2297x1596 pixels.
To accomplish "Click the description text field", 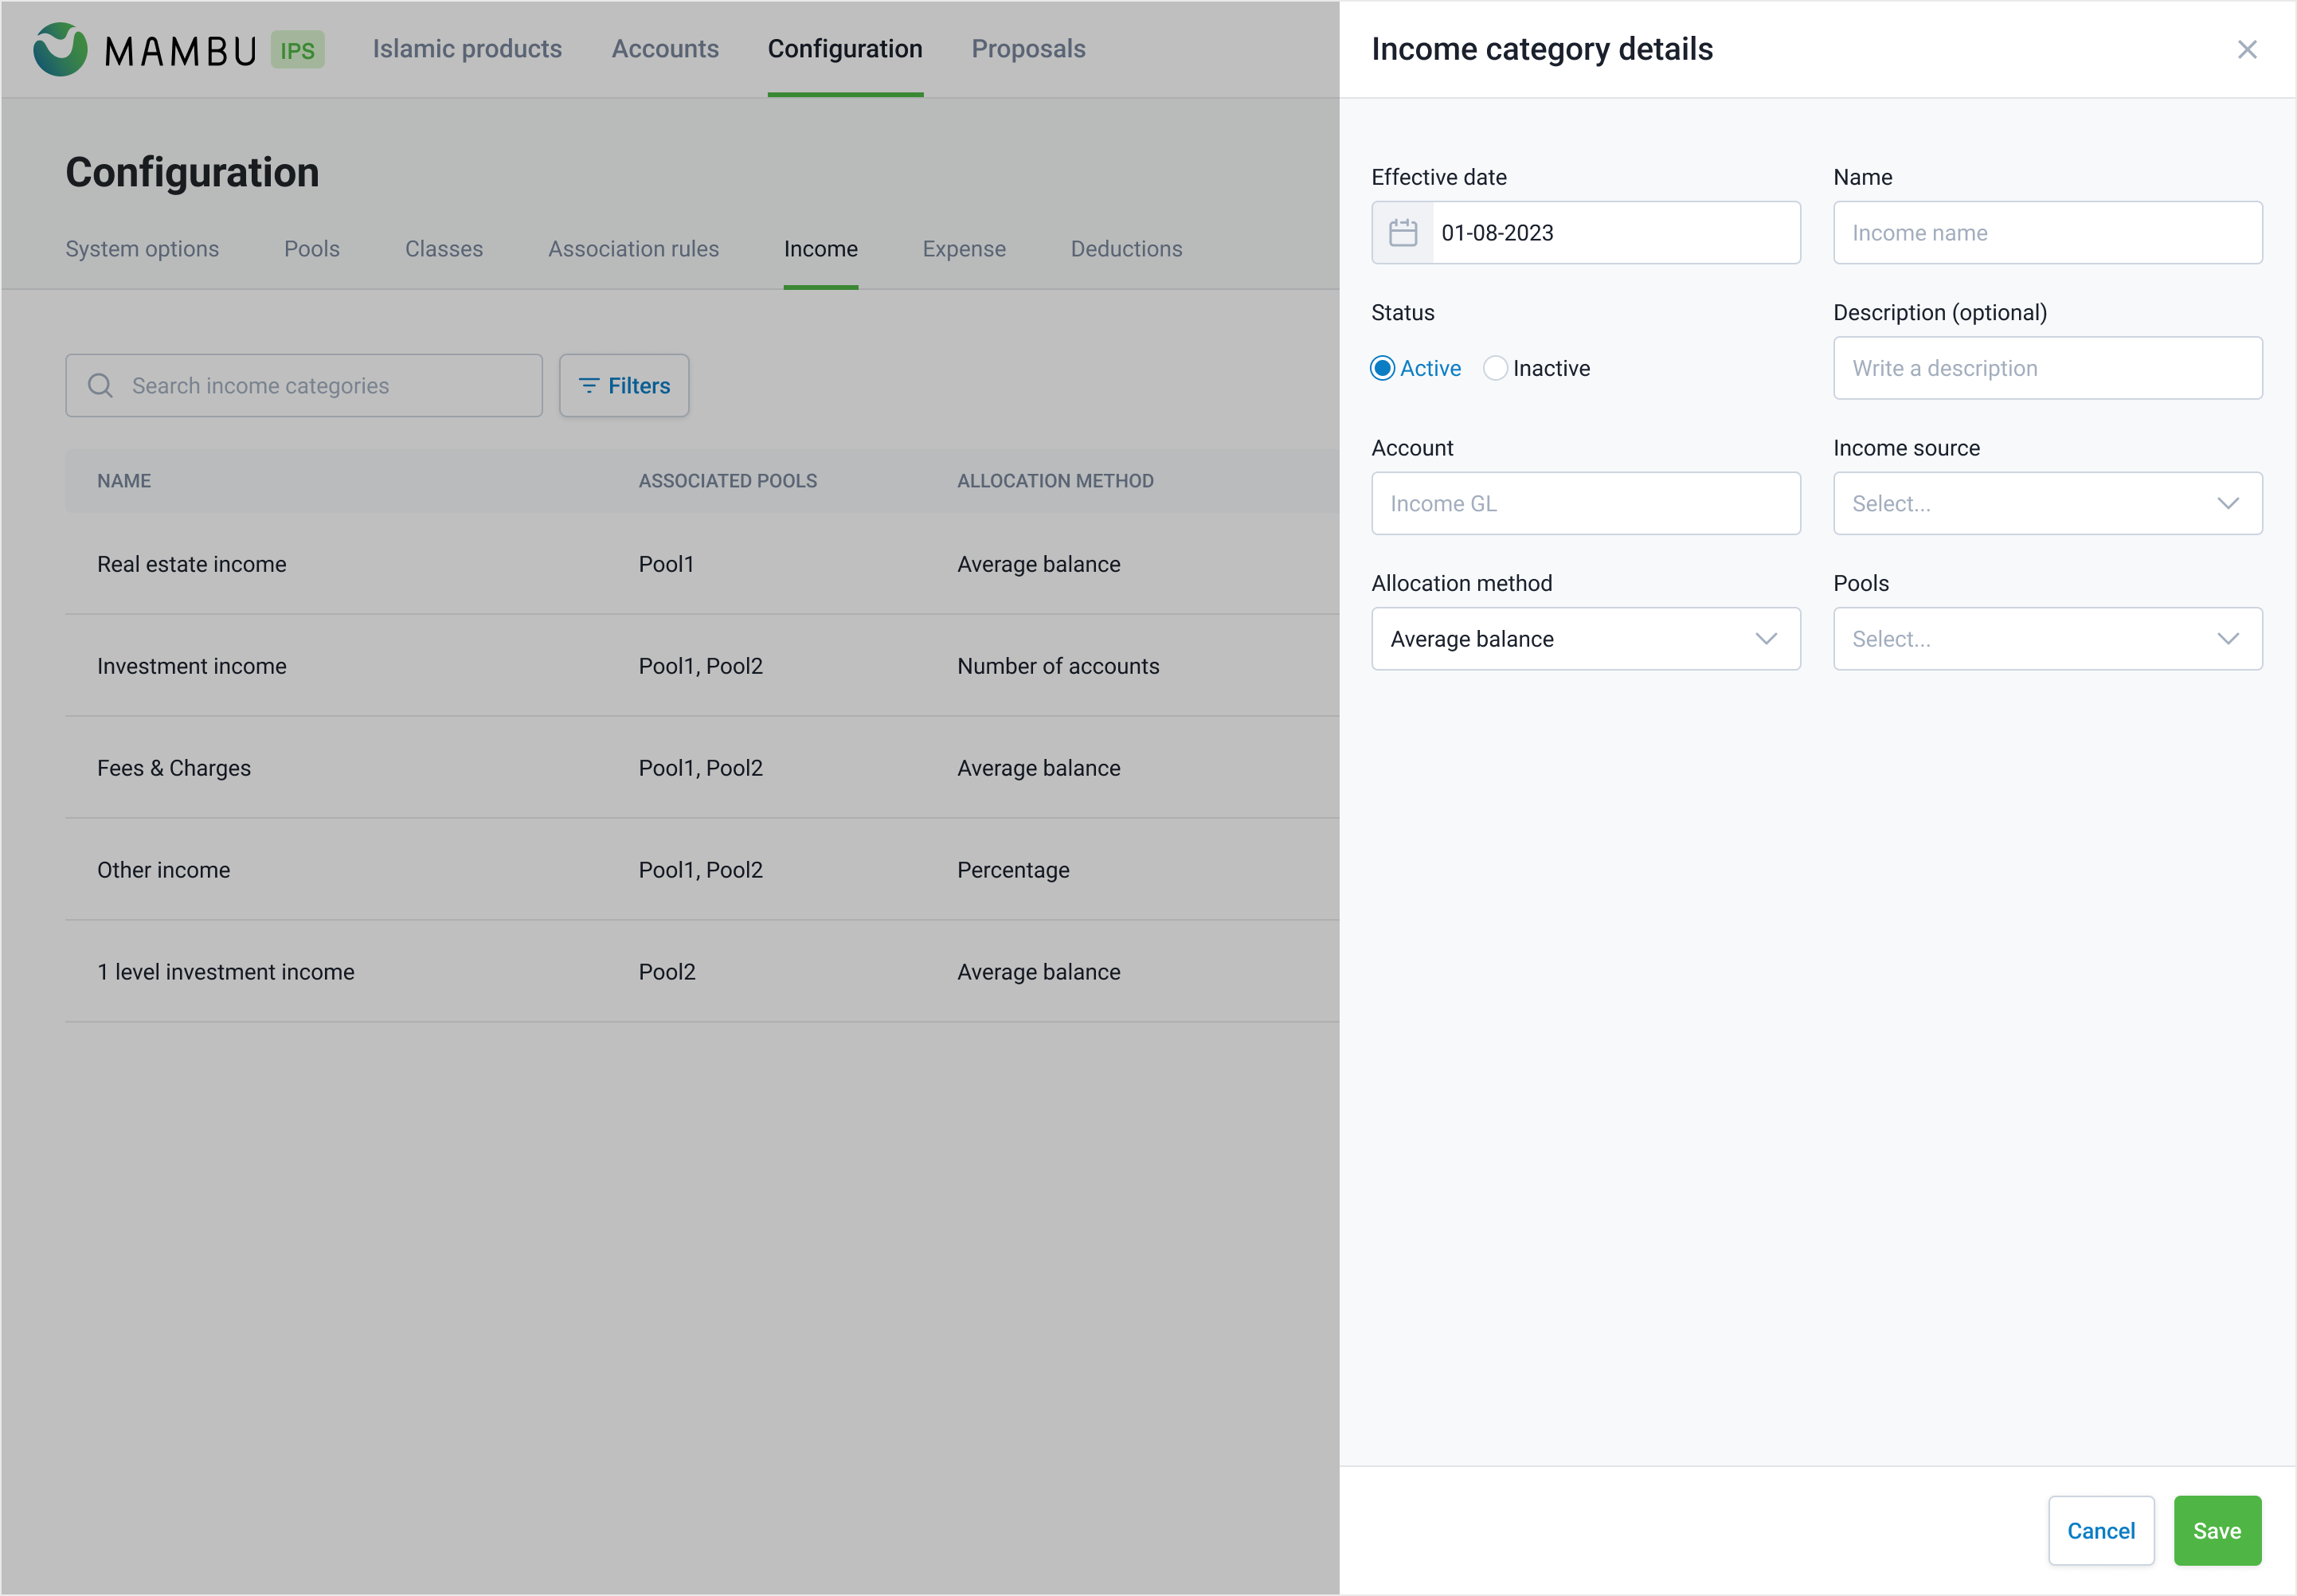I will (x=2046, y=368).
